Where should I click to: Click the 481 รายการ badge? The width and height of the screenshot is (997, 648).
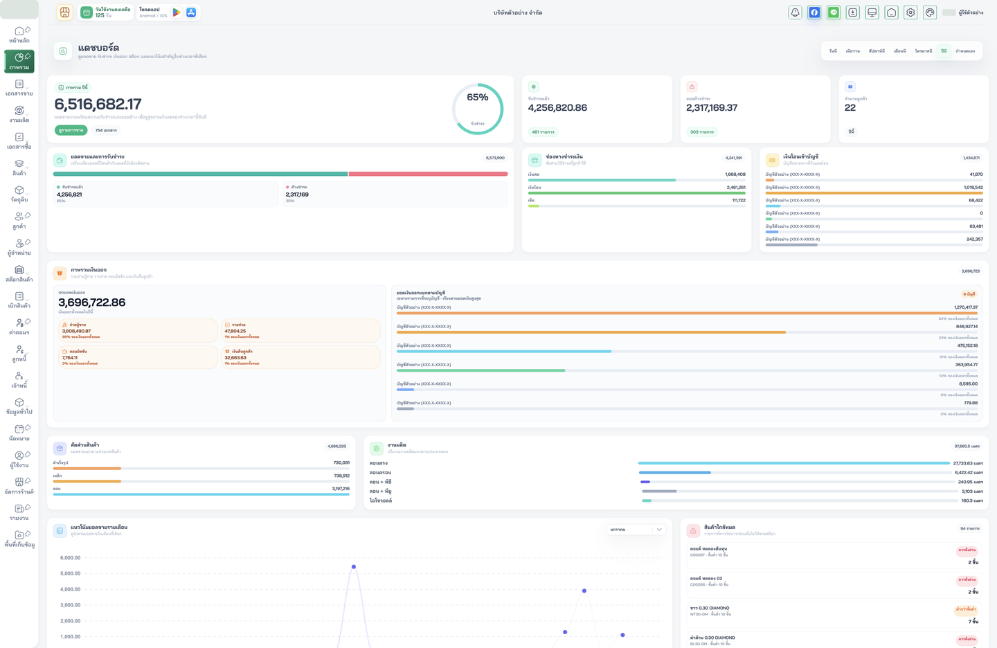point(544,132)
